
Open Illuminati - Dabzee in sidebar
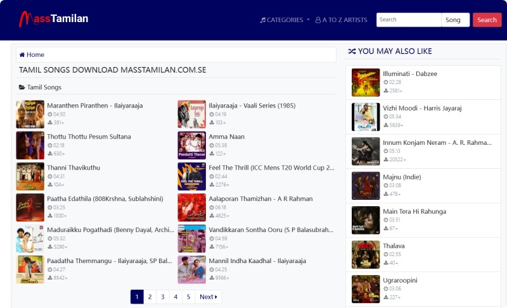(410, 73)
